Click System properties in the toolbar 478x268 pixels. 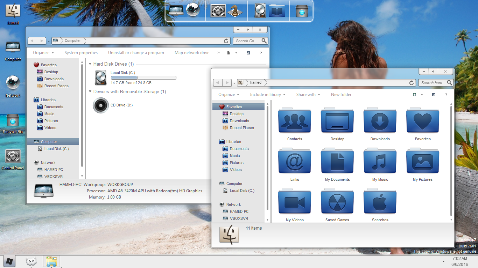pyautogui.click(x=81, y=53)
